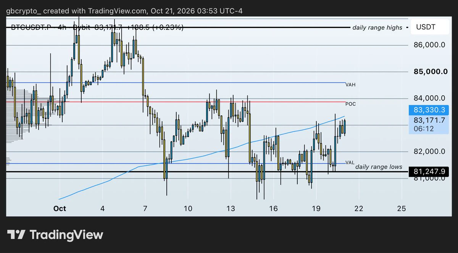Click the 86,000.0 price axis label
The width and height of the screenshot is (458, 253).
(429, 45)
